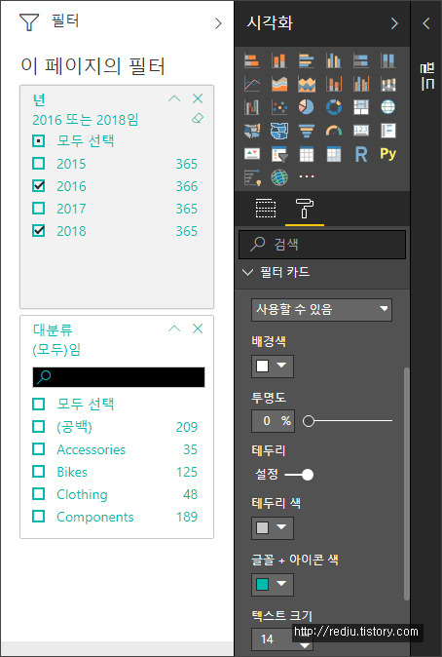The height and width of the screenshot is (657, 442).
Task: Select the Slicer visual
Action: (278, 154)
